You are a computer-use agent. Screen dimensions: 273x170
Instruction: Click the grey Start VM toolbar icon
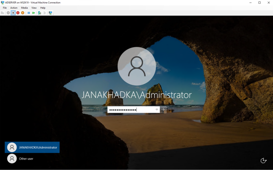coord(8,13)
